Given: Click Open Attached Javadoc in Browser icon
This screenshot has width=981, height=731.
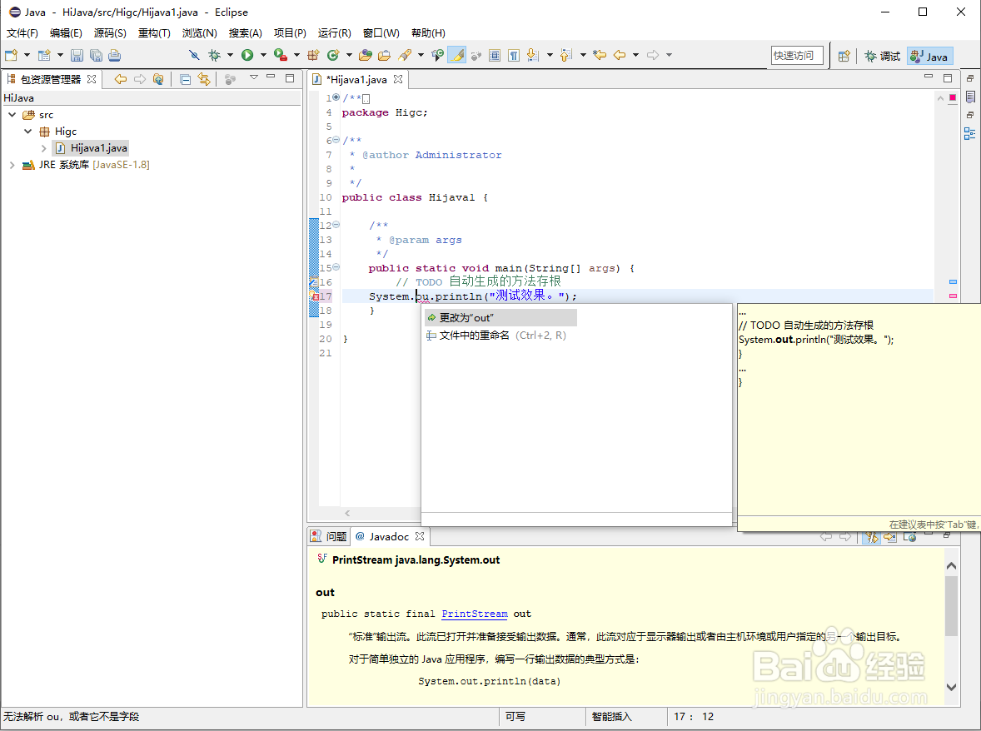Looking at the screenshot, I should tap(909, 537).
